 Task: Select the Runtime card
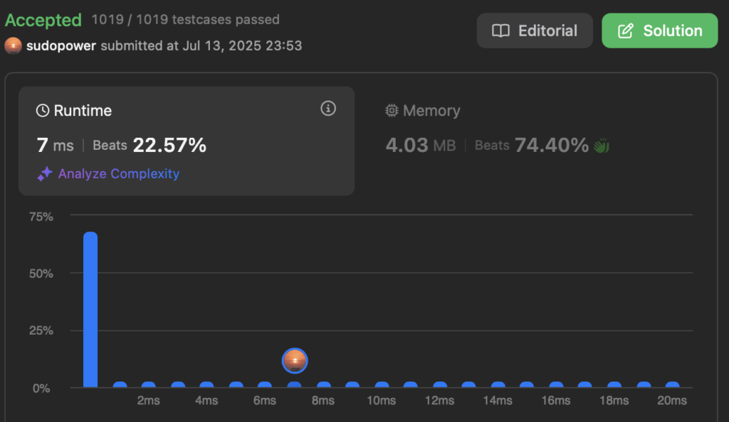(187, 141)
